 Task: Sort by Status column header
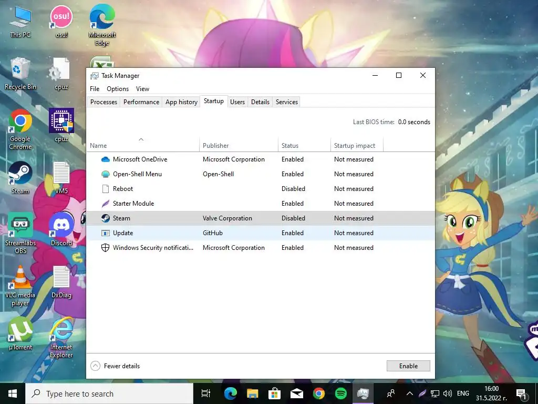click(x=304, y=146)
